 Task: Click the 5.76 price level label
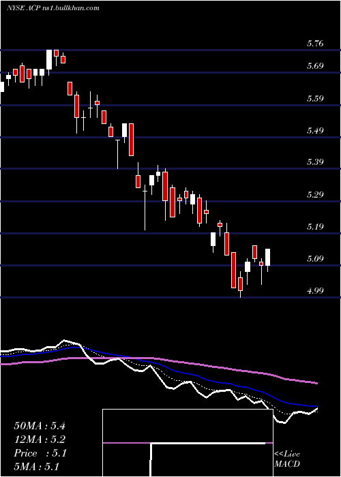pyautogui.click(x=315, y=44)
